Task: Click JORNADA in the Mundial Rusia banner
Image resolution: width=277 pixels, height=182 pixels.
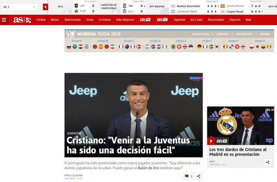Action: 222,34
